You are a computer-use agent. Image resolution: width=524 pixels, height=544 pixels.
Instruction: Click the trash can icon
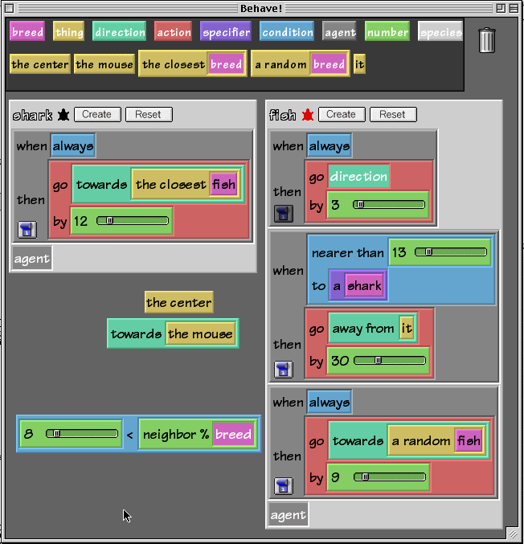tap(486, 39)
